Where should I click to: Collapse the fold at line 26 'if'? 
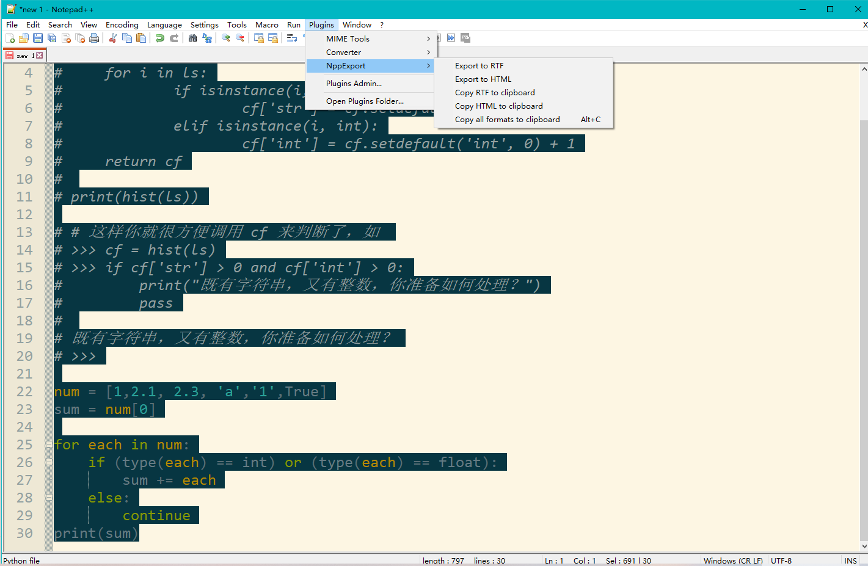pos(49,462)
